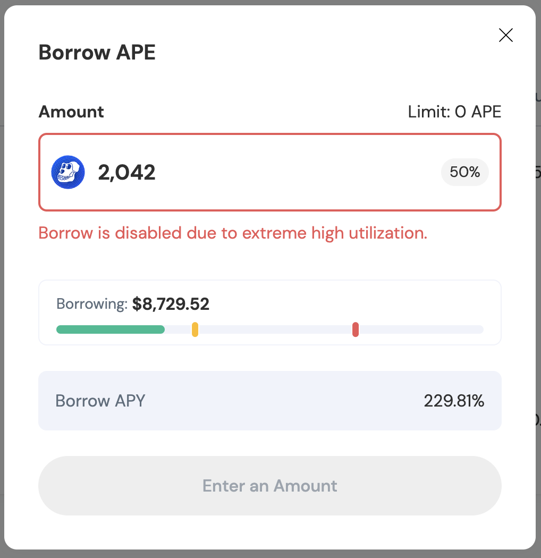Click the X to dismiss the Borrow dialog
The image size is (541, 558).
[505, 35]
